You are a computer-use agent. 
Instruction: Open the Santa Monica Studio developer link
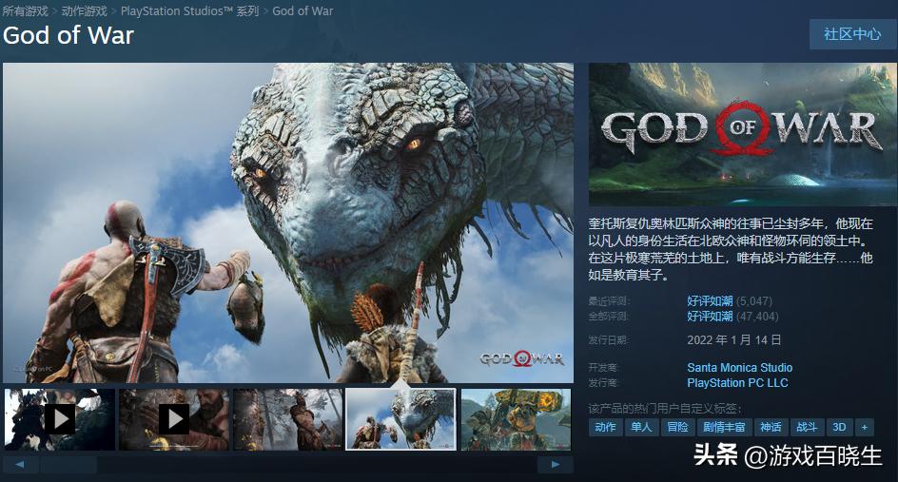pyautogui.click(x=739, y=368)
